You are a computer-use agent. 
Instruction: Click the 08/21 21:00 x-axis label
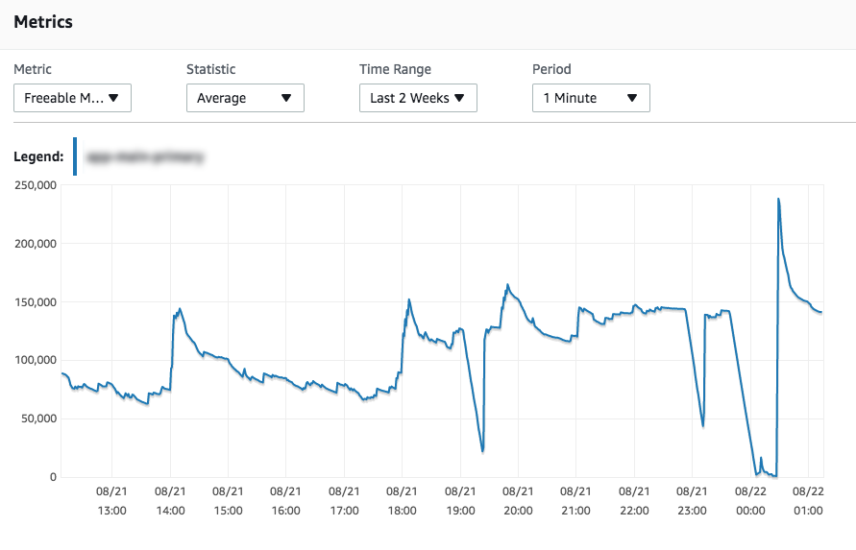click(575, 501)
